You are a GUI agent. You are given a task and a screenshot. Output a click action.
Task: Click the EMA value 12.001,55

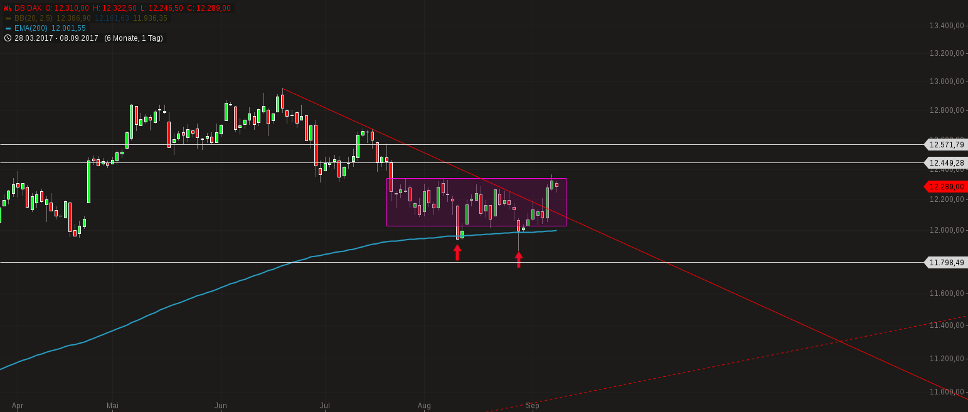click(68, 28)
